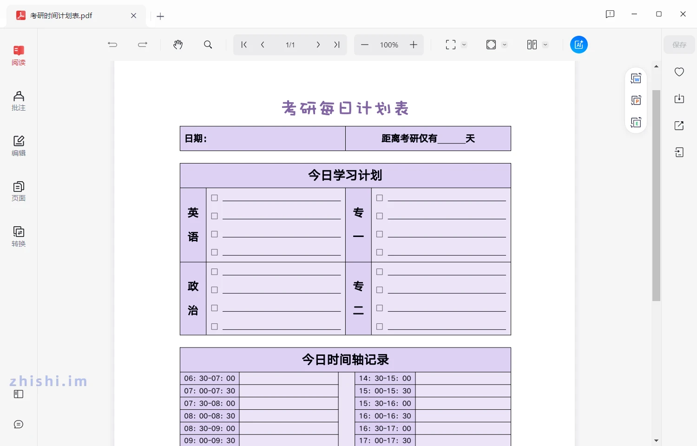The width and height of the screenshot is (697, 446).
Task: Tick the first 专二 checkbox
Action: pos(380,272)
